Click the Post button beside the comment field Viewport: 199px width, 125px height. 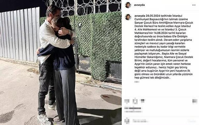pyautogui.click(x=192, y=121)
